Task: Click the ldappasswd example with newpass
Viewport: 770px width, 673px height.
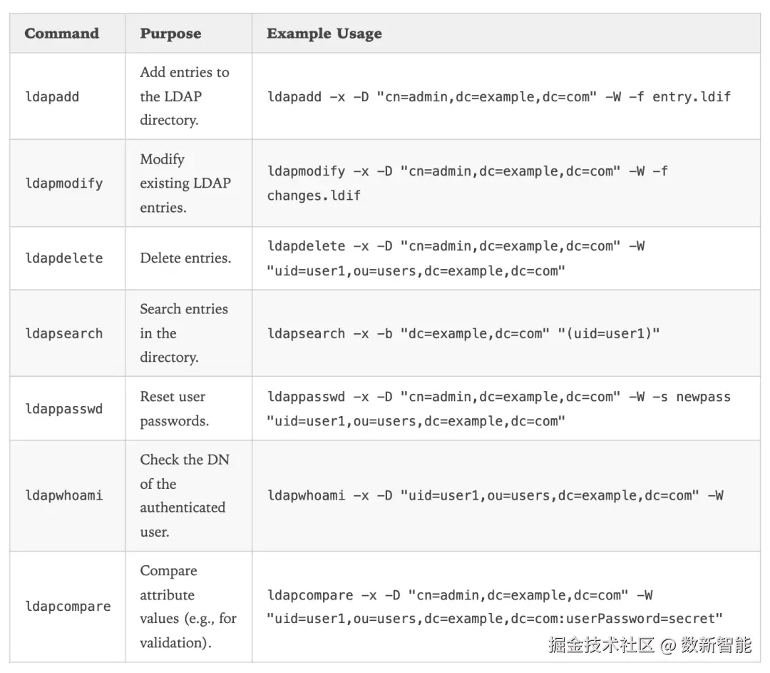Action: point(499,409)
